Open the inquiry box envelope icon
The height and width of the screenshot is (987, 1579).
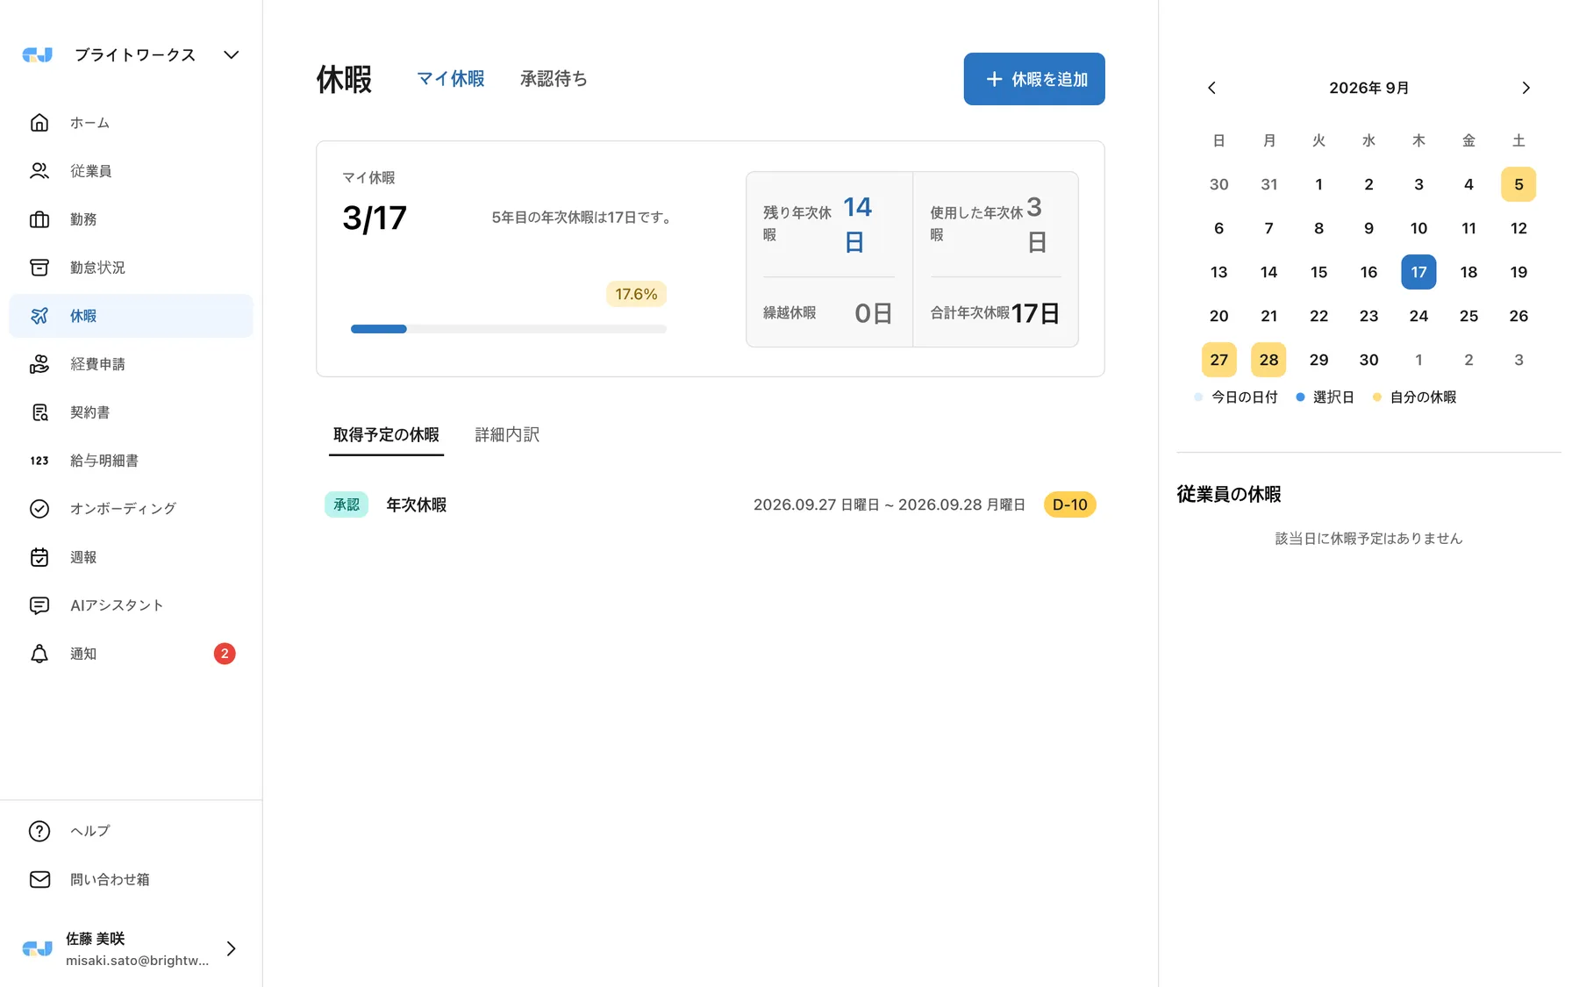click(x=39, y=879)
